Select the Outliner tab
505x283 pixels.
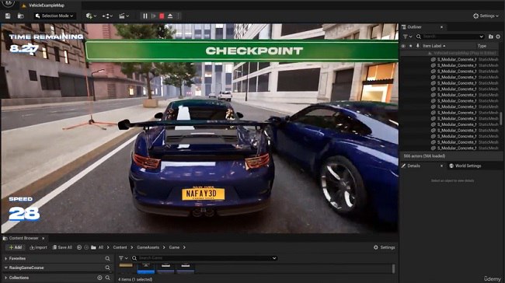[x=414, y=27]
